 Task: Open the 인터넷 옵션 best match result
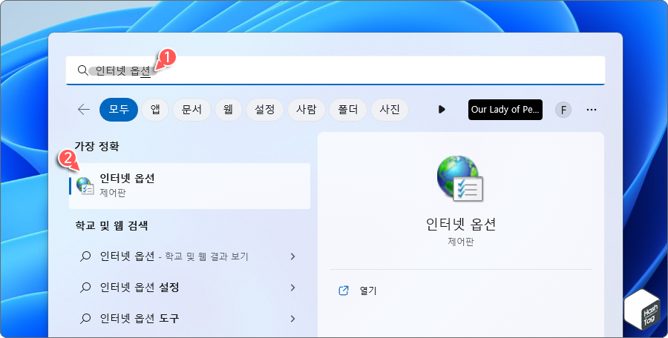[x=189, y=186]
